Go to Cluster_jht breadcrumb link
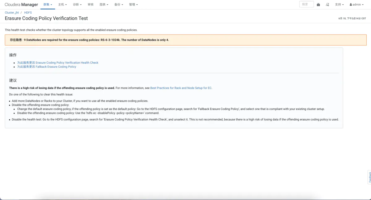This screenshot has height=200, width=371. 12,13
